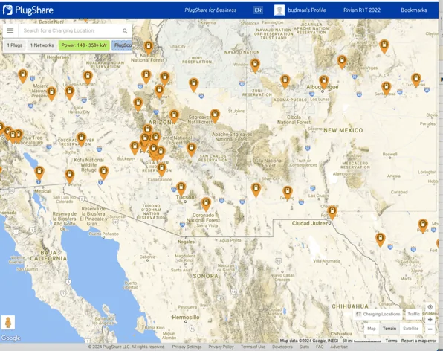Image resolution: width=443 pixels, height=351 pixels.
Task: Open PlugShare for Business
Action: tap(210, 10)
